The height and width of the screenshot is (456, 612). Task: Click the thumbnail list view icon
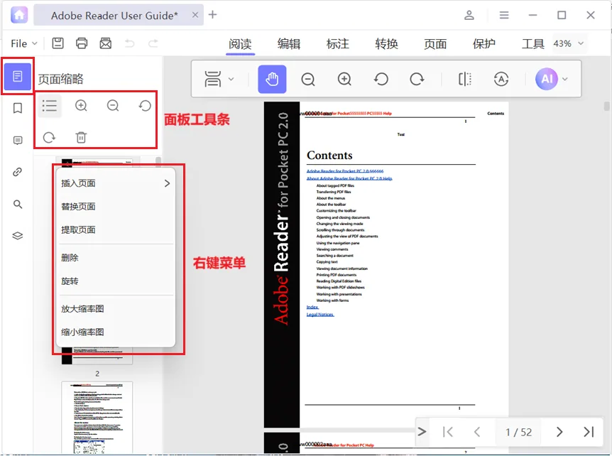point(50,106)
